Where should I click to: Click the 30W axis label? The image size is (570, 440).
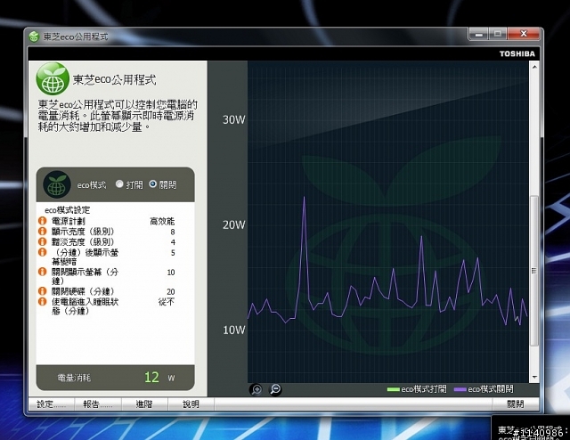[233, 119]
